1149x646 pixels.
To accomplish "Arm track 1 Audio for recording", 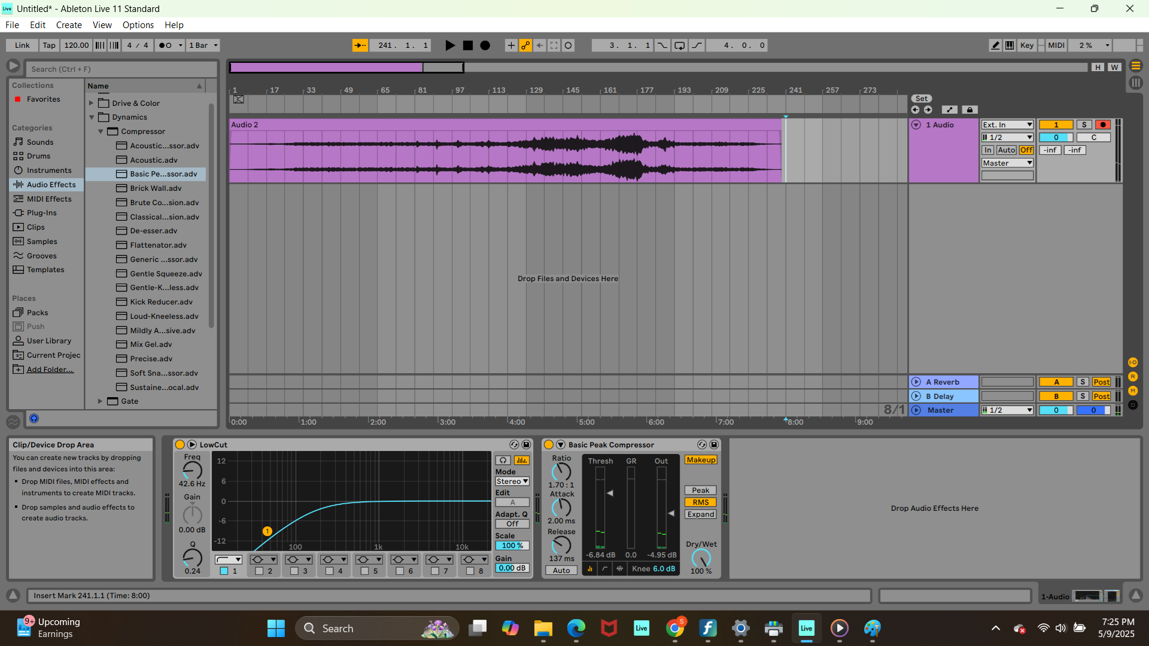I will pyautogui.click(x=1103, y=124).
